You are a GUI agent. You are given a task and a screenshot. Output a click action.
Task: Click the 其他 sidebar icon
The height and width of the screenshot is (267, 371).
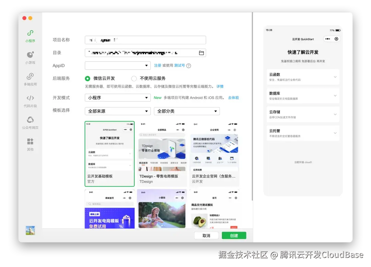(x=30, y=144)
